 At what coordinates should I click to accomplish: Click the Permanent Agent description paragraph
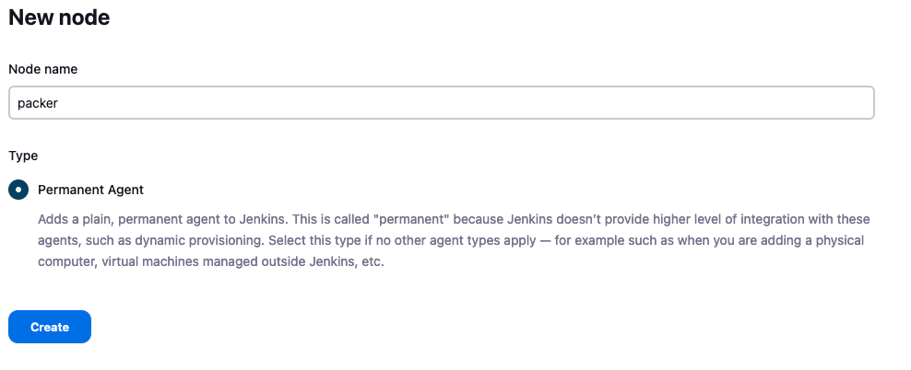point(452,240)
